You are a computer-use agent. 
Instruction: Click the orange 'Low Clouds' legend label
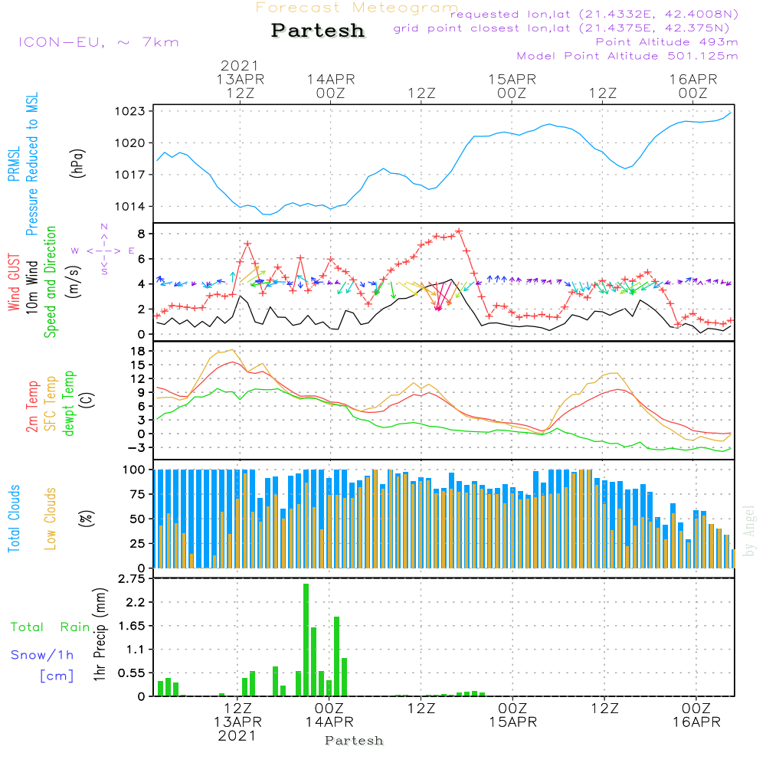coord(50,519)
